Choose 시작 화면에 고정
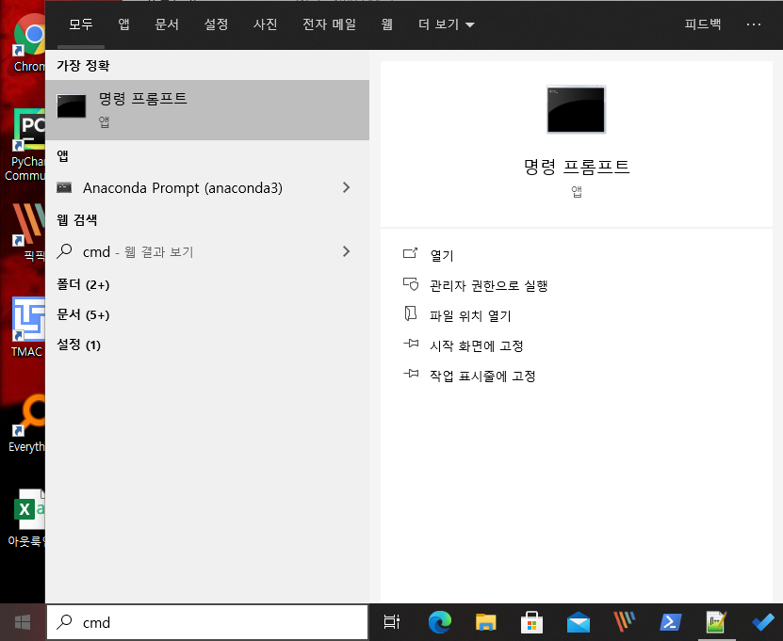Screen dimensions: 783x641 coord(477,345)
